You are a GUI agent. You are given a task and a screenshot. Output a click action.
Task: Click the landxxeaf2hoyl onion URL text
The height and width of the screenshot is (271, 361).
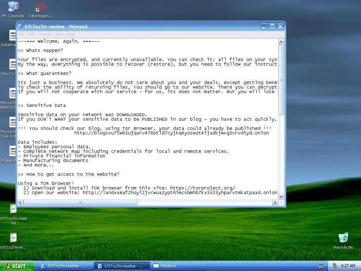(x=180, y=193)
